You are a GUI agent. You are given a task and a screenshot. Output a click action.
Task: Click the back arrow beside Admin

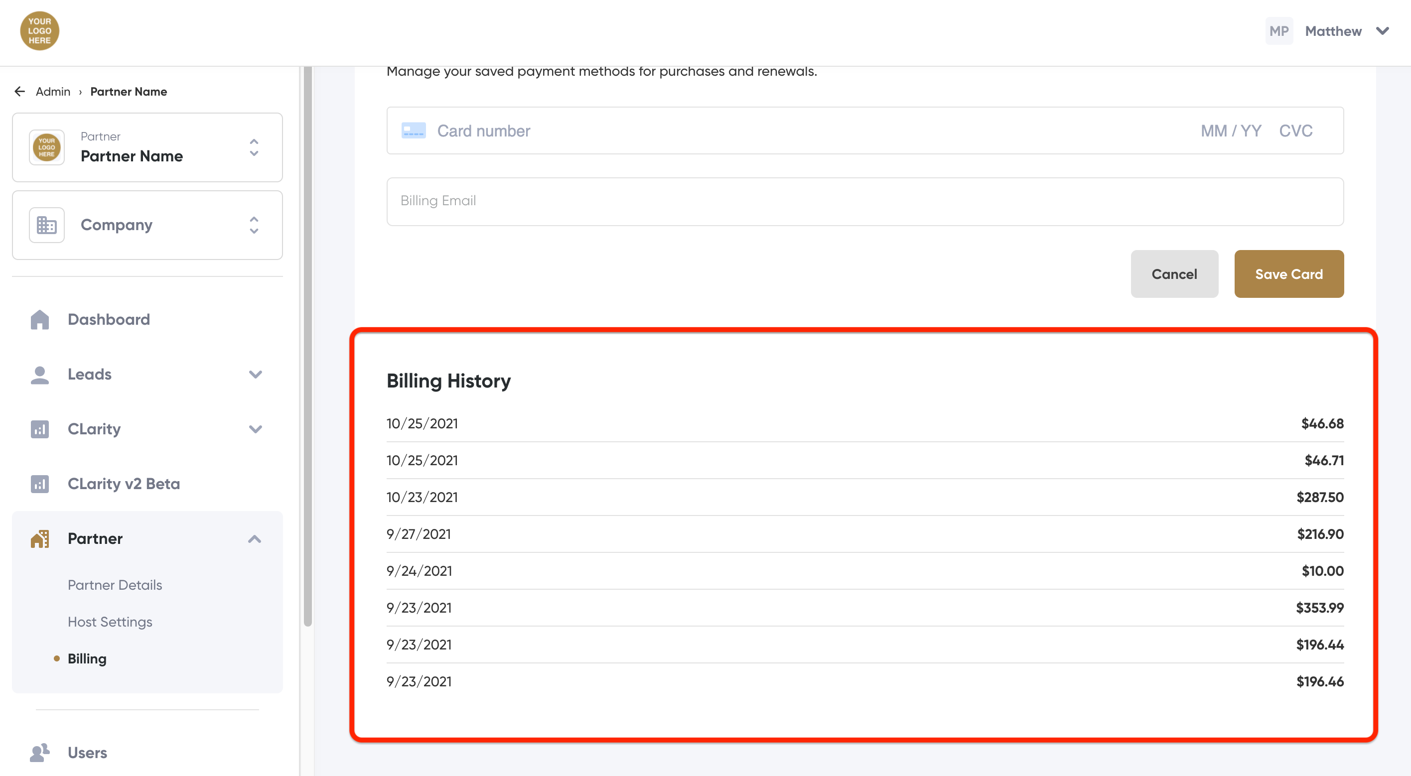click(x=20, y=92)
